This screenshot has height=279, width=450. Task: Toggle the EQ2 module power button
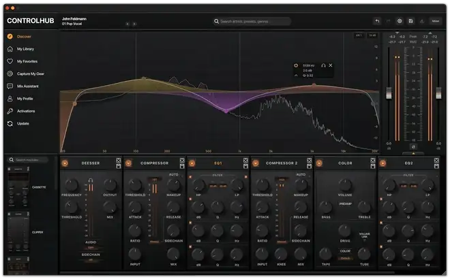383,163
